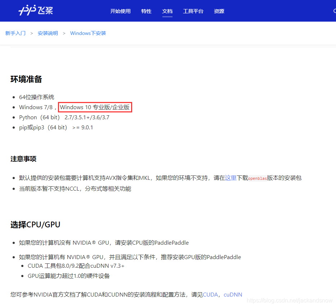The image size is (336, 307).
Task: Select the 文档 navigation tab
Action: coord(167,11)
